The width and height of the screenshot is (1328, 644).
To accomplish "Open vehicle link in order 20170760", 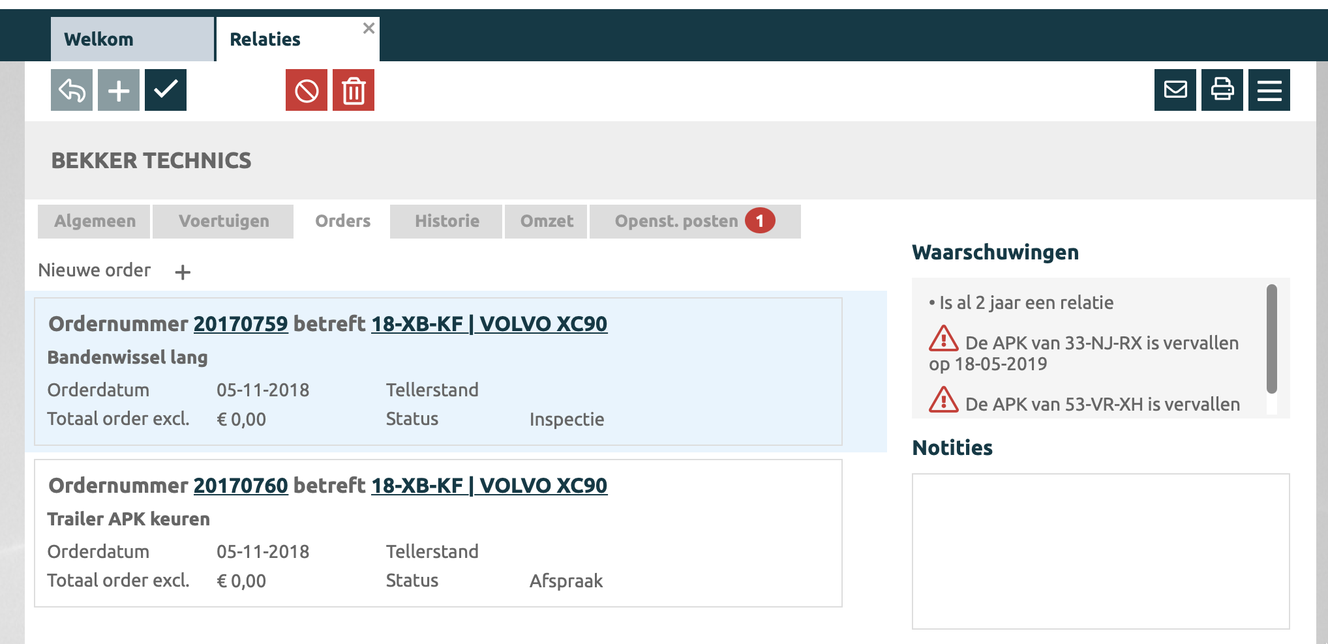I will click(489, 486).
